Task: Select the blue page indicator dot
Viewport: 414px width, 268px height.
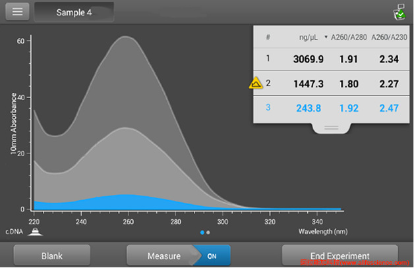Action: [202, 232]
